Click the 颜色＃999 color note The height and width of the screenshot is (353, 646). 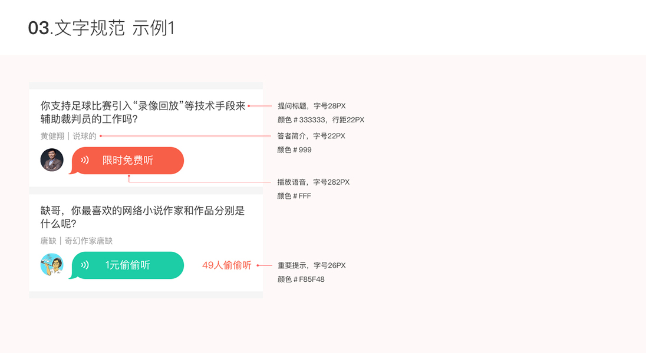point(295,150)
